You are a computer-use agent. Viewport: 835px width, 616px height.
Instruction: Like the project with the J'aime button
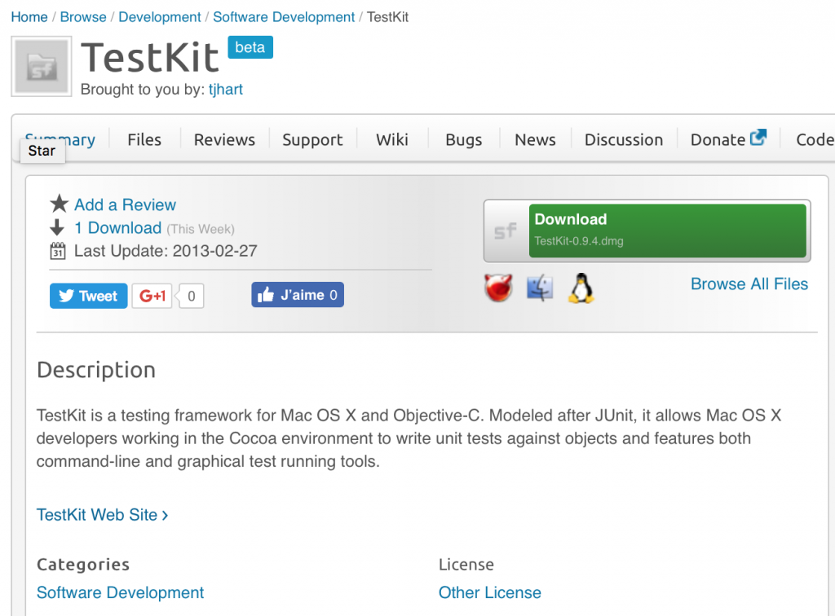(x=298, y=295)
